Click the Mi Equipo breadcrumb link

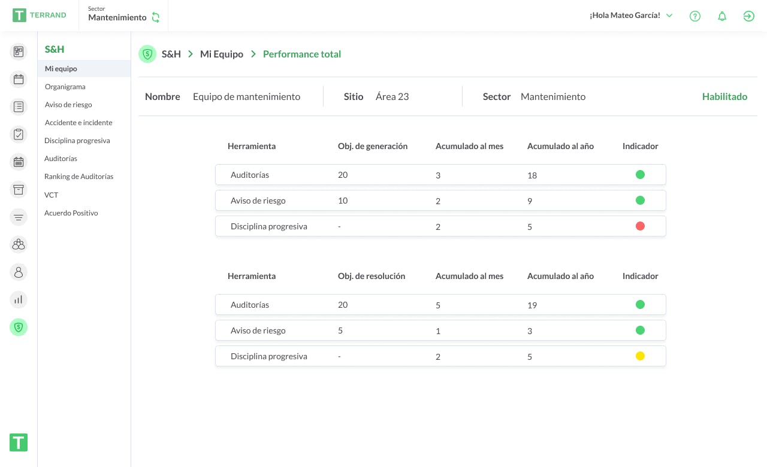click(222, 54)
